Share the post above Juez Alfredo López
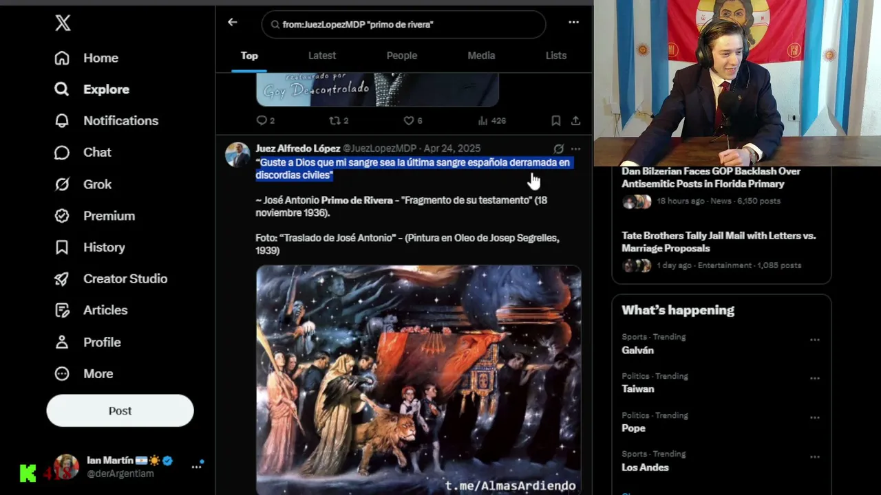 point(575,120)
